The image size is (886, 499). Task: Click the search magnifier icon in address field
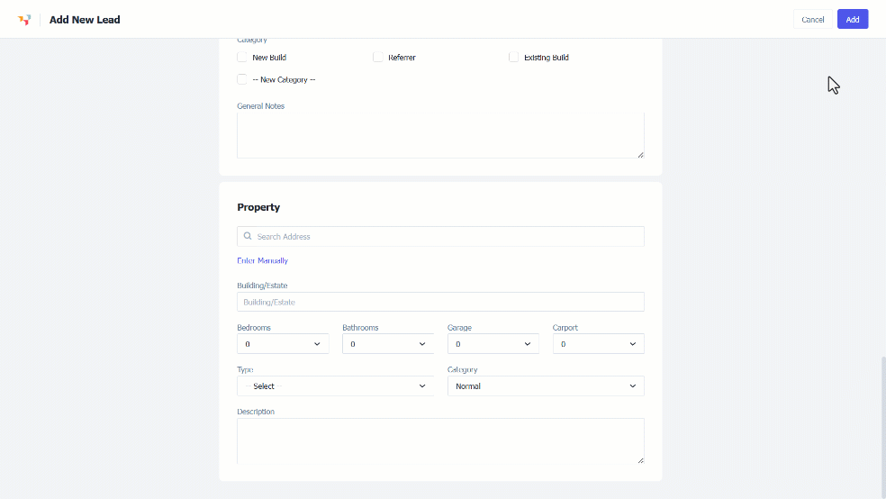(x=248, y=236)
